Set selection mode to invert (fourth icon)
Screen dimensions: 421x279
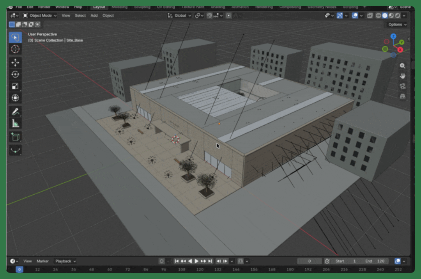coord(31,25)
